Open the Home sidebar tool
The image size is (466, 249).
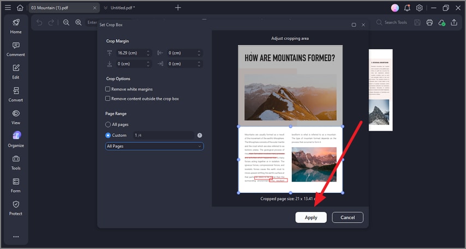pyautogui.click(x=16, y=26)
